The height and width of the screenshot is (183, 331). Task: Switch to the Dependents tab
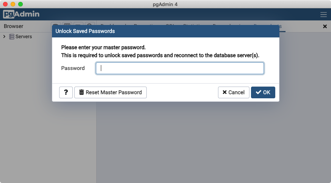coord(268,25)
